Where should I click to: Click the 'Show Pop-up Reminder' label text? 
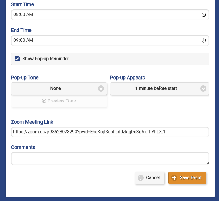pyautogui.click(x=46, y=59)
